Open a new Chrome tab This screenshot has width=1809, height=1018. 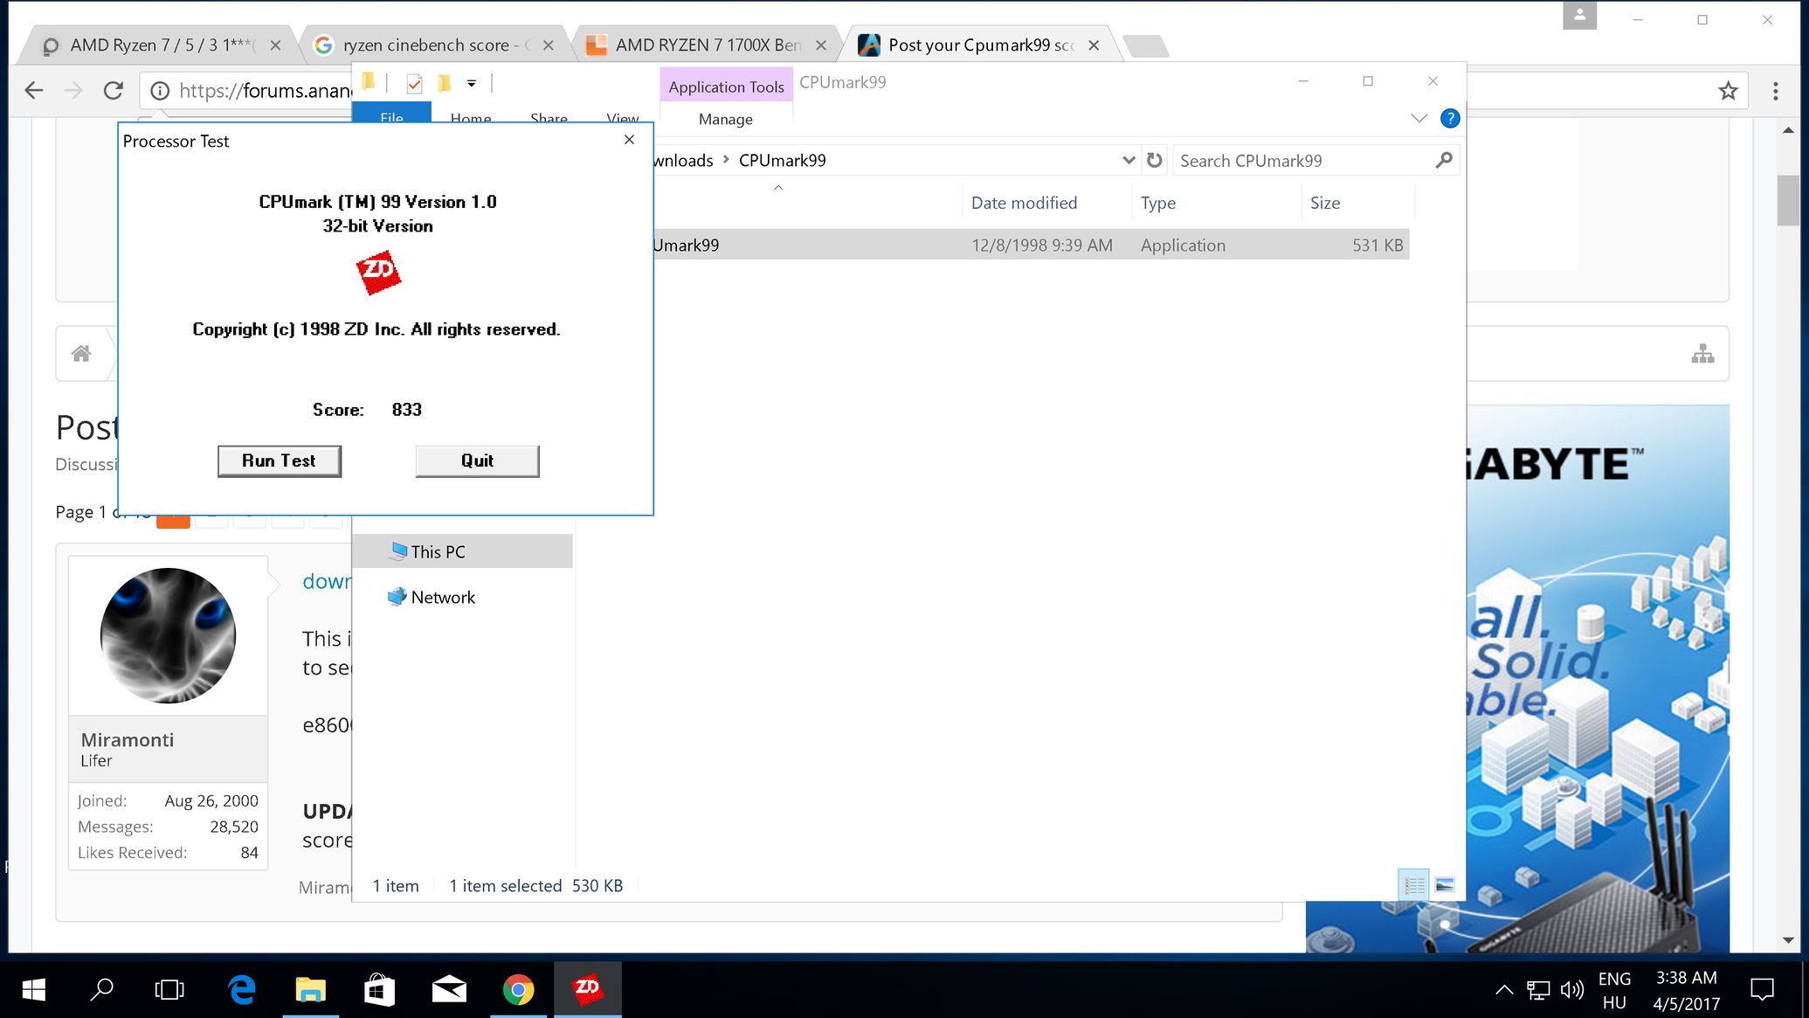click(x=1145, y=45)
